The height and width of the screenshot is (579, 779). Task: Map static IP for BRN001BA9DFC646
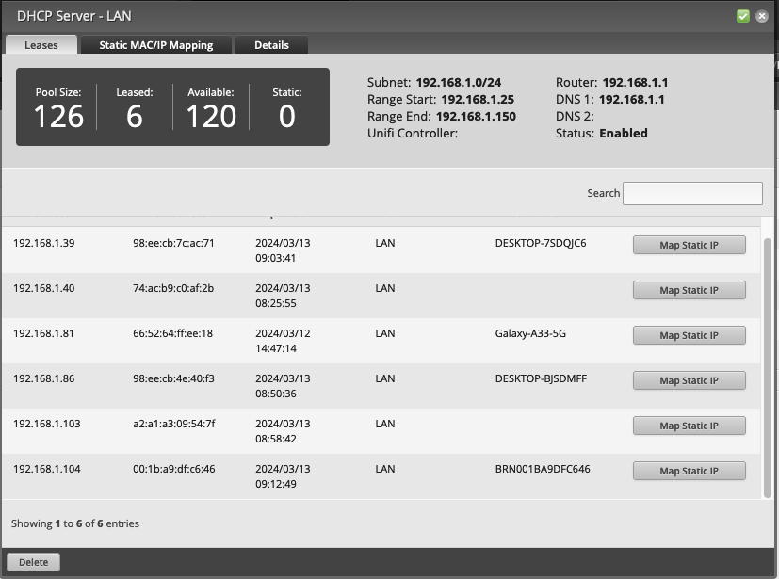689,471
